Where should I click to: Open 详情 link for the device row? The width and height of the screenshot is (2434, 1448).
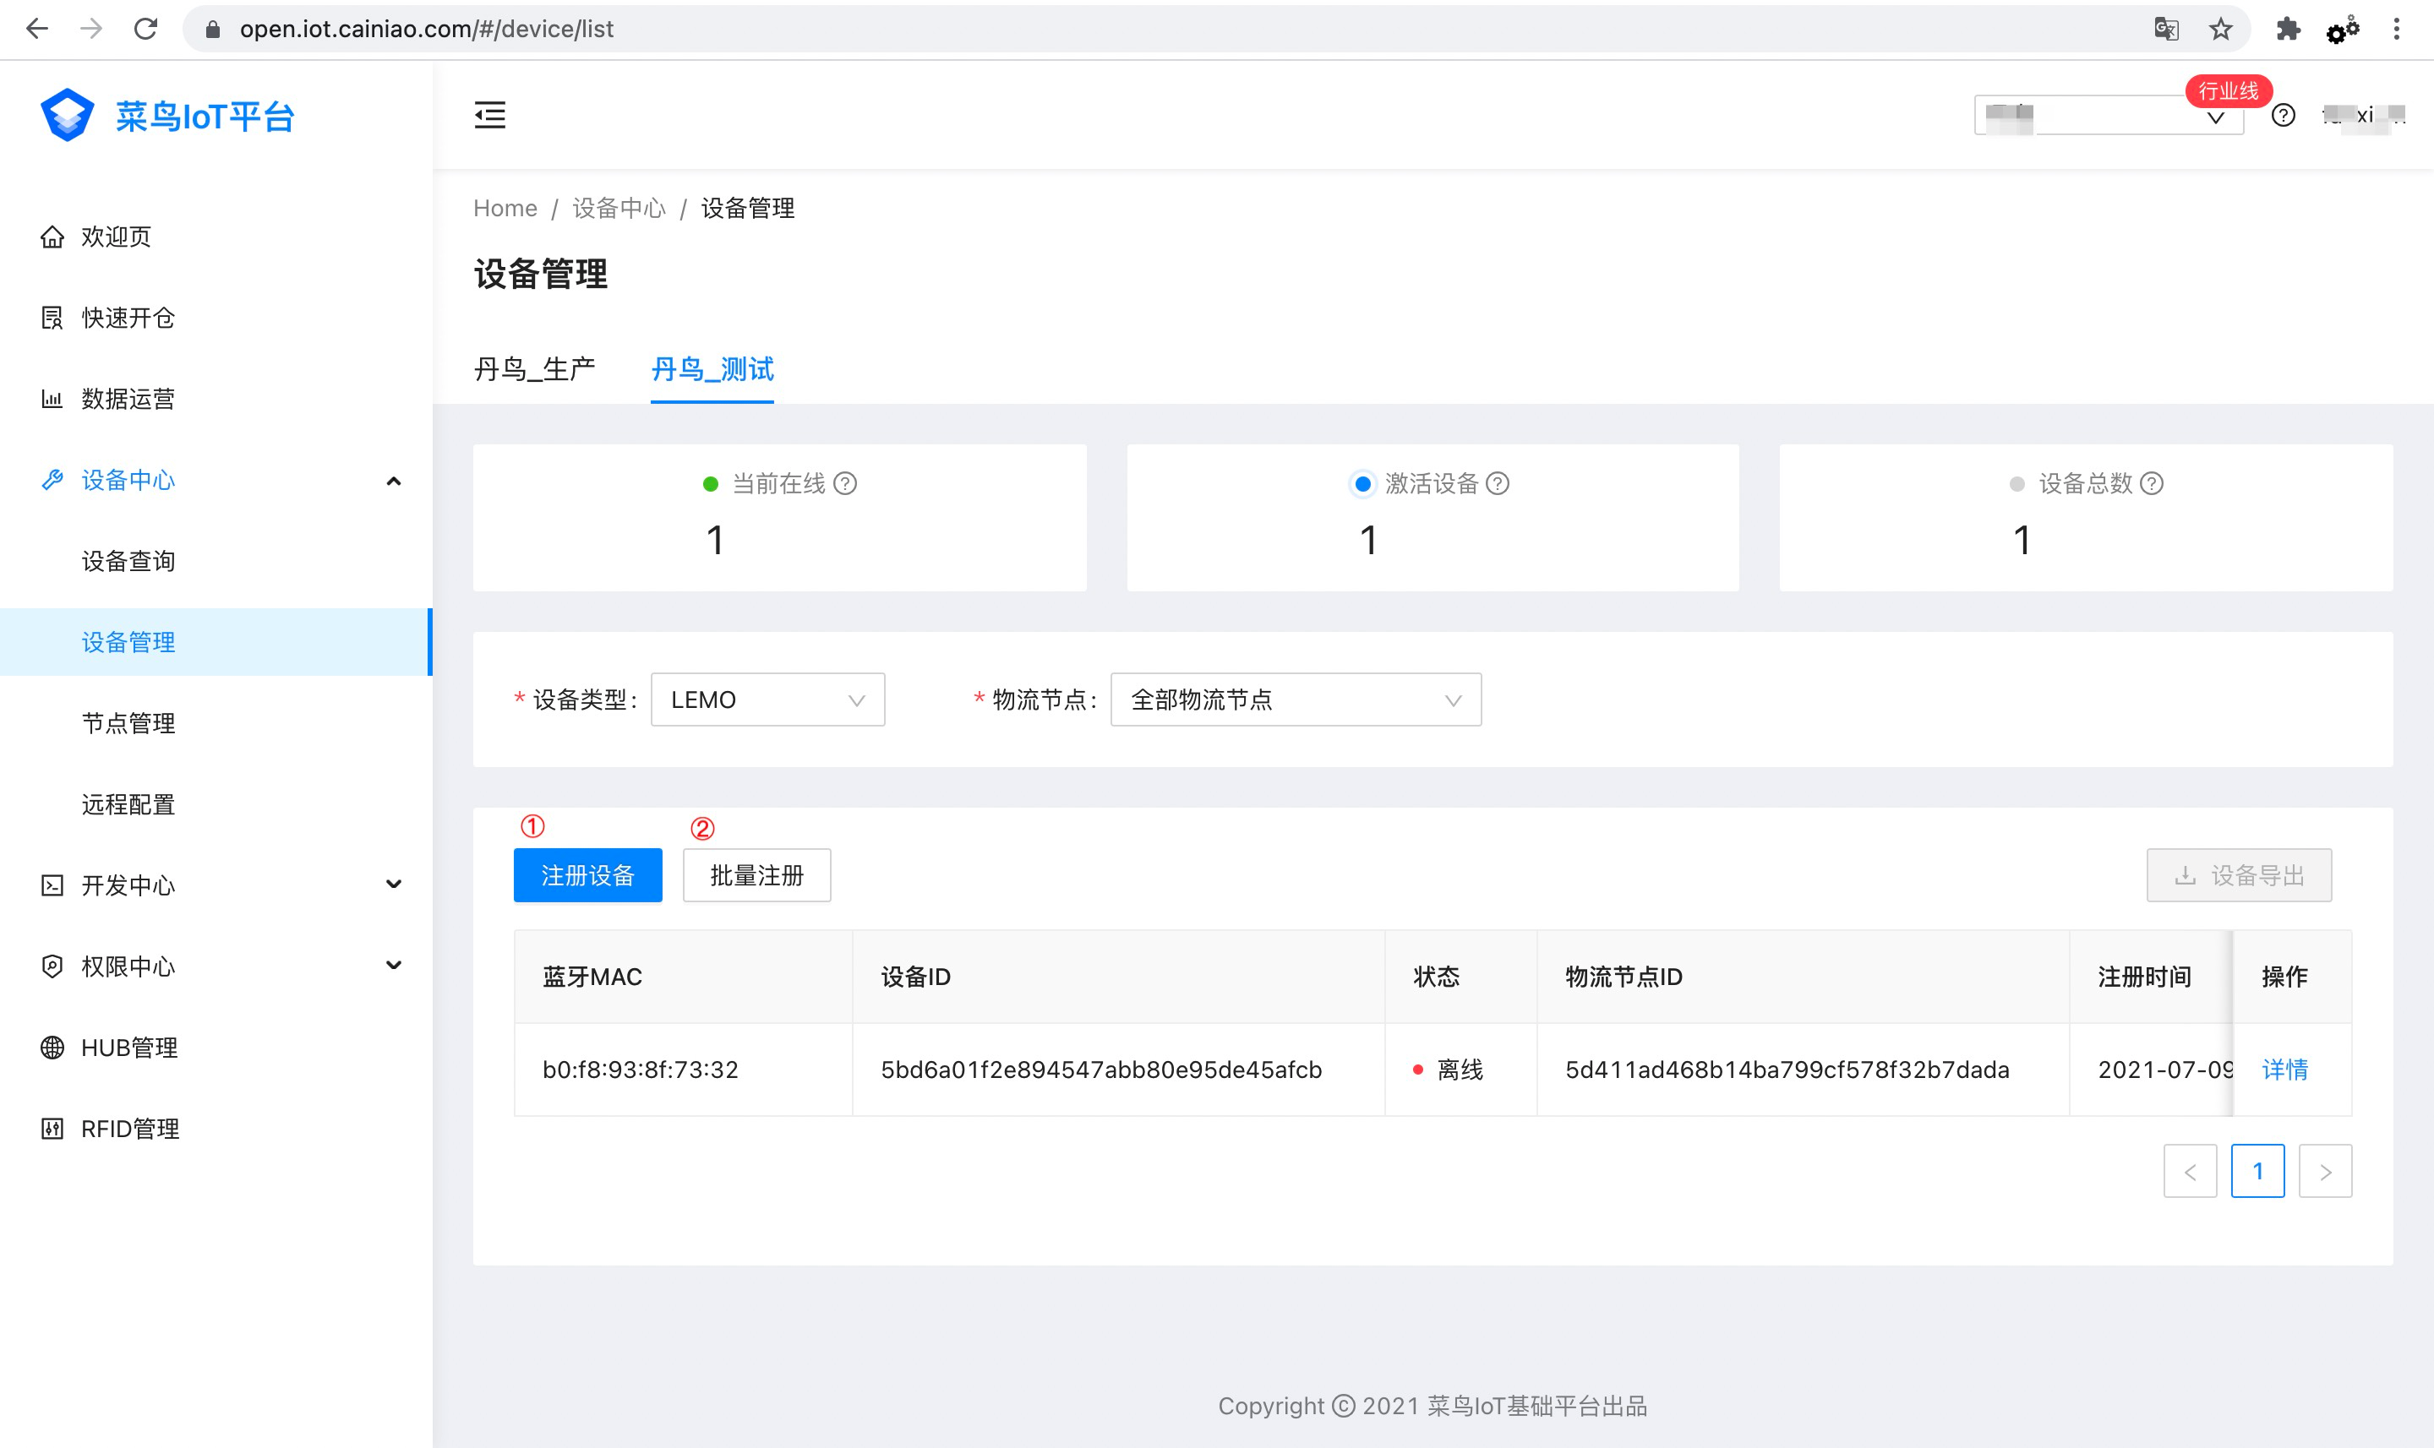[2284, 1070]
